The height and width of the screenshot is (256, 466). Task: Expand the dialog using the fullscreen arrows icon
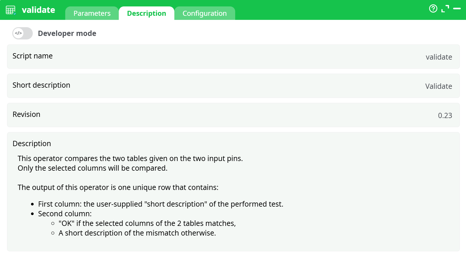pos(445,9)
